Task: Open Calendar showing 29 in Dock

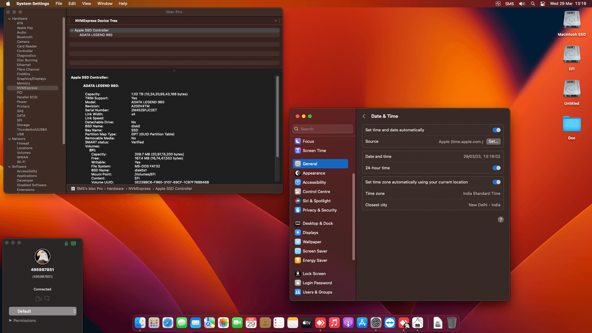Action: tap(251, 323)
